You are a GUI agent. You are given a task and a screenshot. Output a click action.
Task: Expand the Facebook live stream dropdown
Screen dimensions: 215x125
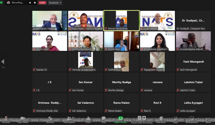55,3
